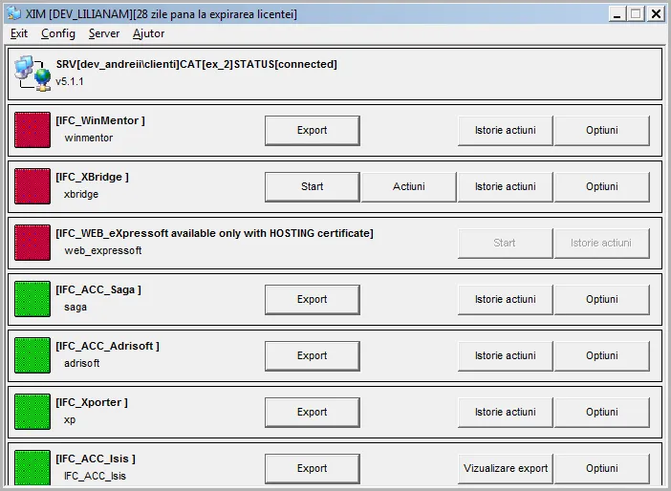This screenshot has width=671, height=491.
Task: Click the green status square for IFC_ACC_Saga
Action: click(x=32, y=299)
